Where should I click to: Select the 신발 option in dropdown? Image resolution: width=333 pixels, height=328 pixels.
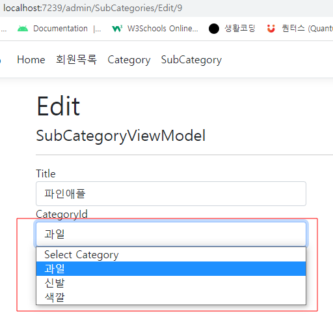[x=171, y=283]
